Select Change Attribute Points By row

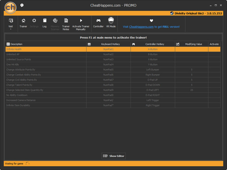click(113, 69)
